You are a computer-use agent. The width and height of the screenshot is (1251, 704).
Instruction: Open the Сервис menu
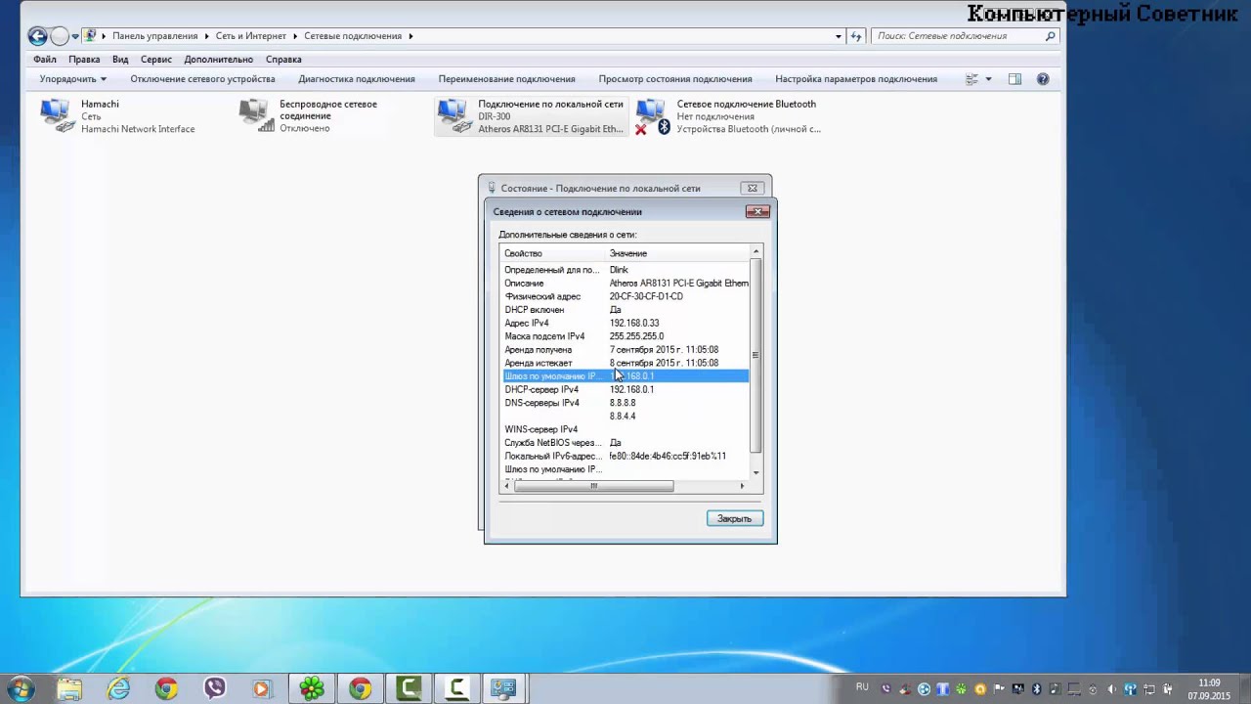pyautogui.click(x=156, y=60)
